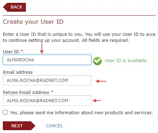158x133 pixels.
Task: Select the Email address input field
Action: pyautogui.click(x=47, y=80)
